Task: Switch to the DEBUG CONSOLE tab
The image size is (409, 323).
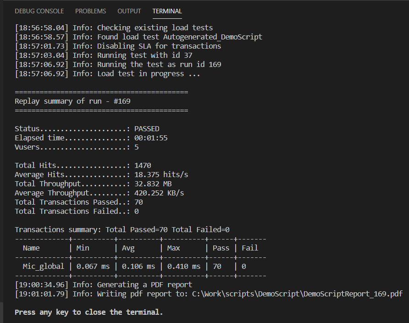Action: pos(39,11)
